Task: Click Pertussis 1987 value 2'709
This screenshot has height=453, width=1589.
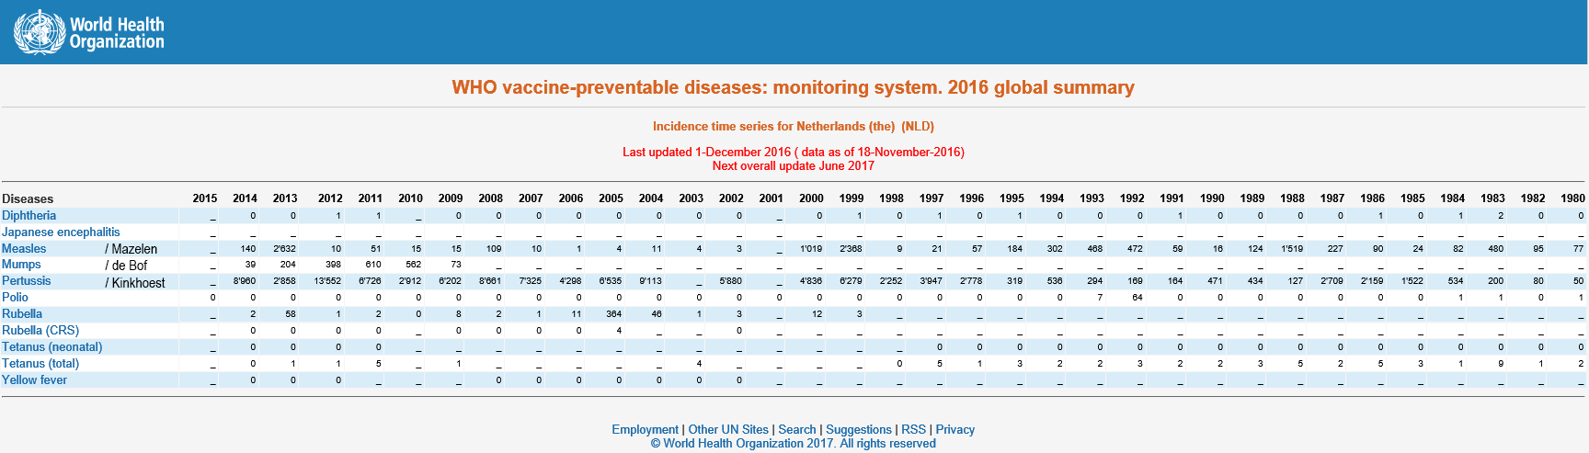Action: 1332,281
